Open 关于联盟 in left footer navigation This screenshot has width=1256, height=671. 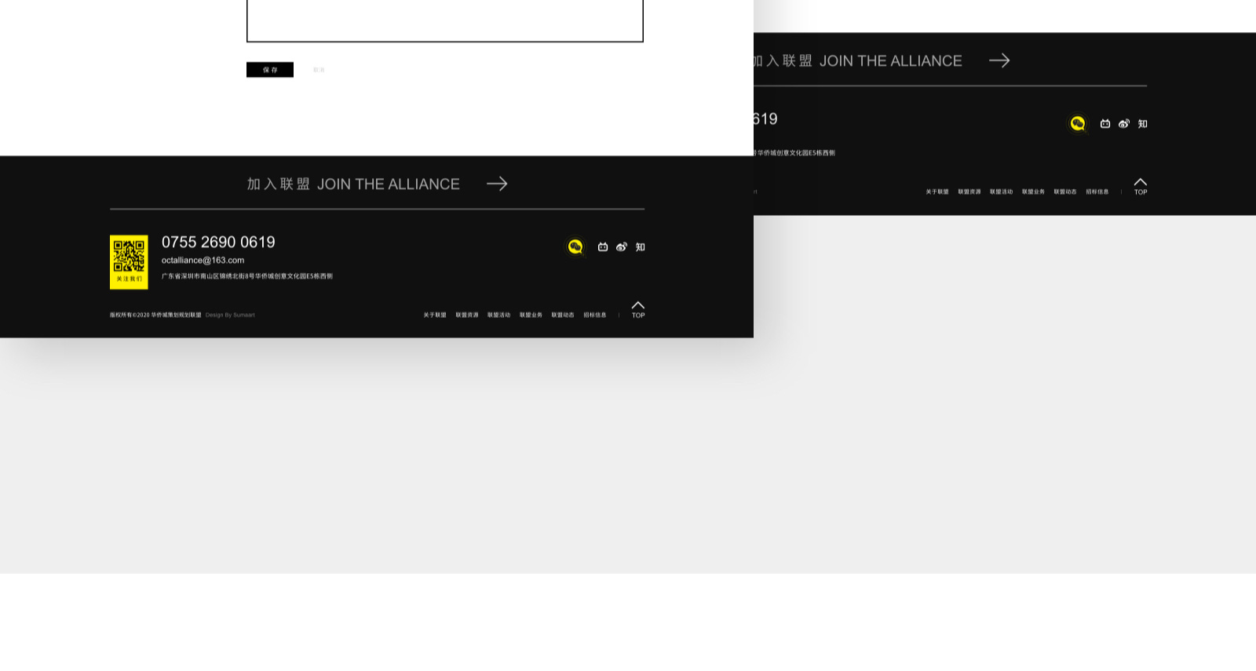[435, 315]
